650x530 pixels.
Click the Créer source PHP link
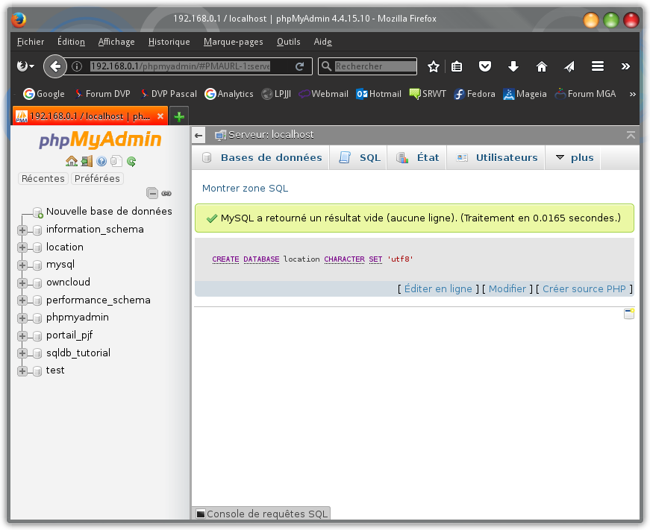click(x=584, y=289)
